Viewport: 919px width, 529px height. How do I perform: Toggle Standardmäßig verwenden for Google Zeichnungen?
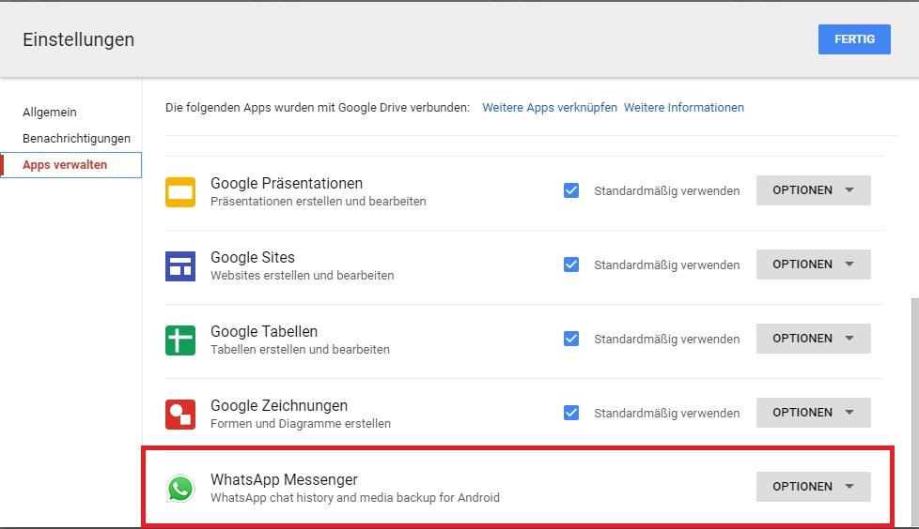click(571, 413)
